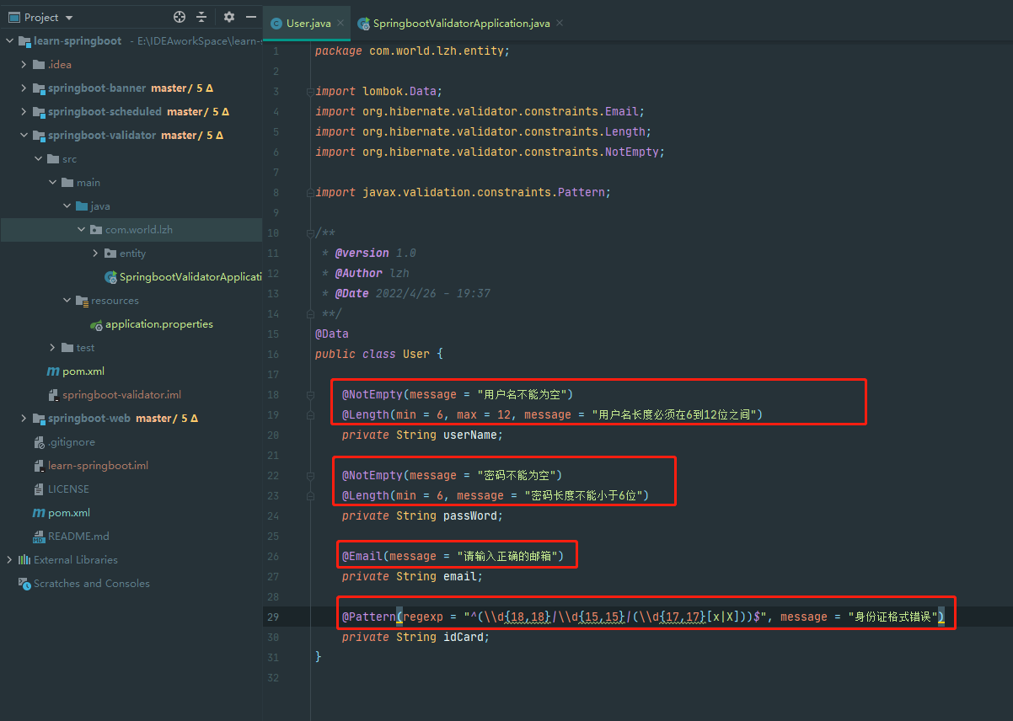The image size is (1013, 721).
Task: Collapse the main folder
Action: tap(53, 183)
